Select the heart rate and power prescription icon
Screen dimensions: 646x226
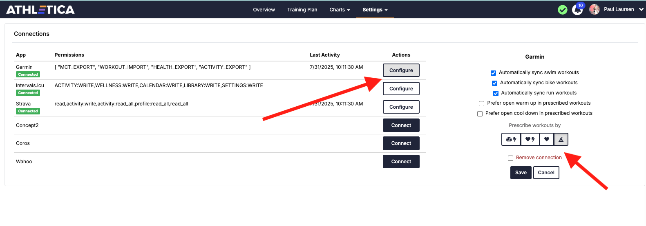coord(530,139)
